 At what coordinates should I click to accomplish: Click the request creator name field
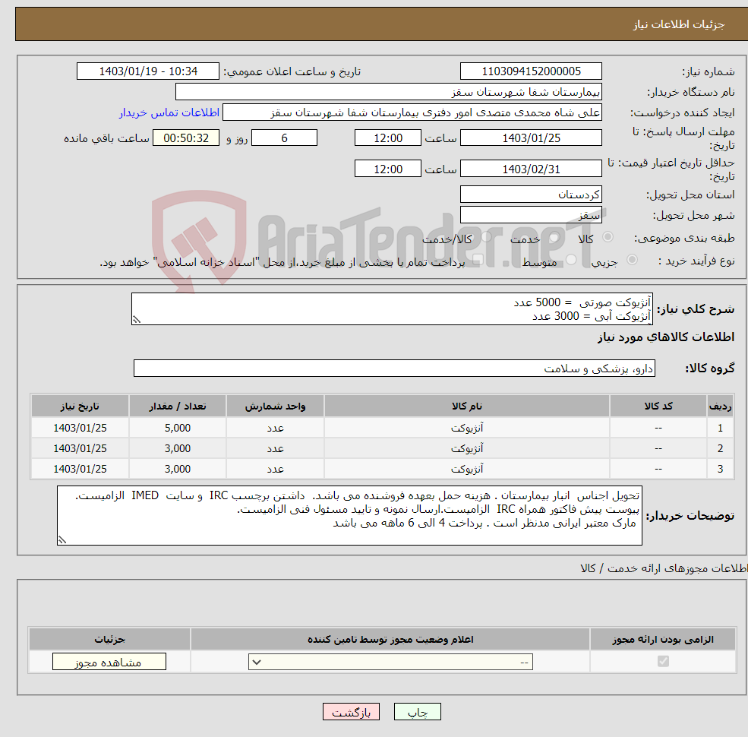(x=412, y=112)
